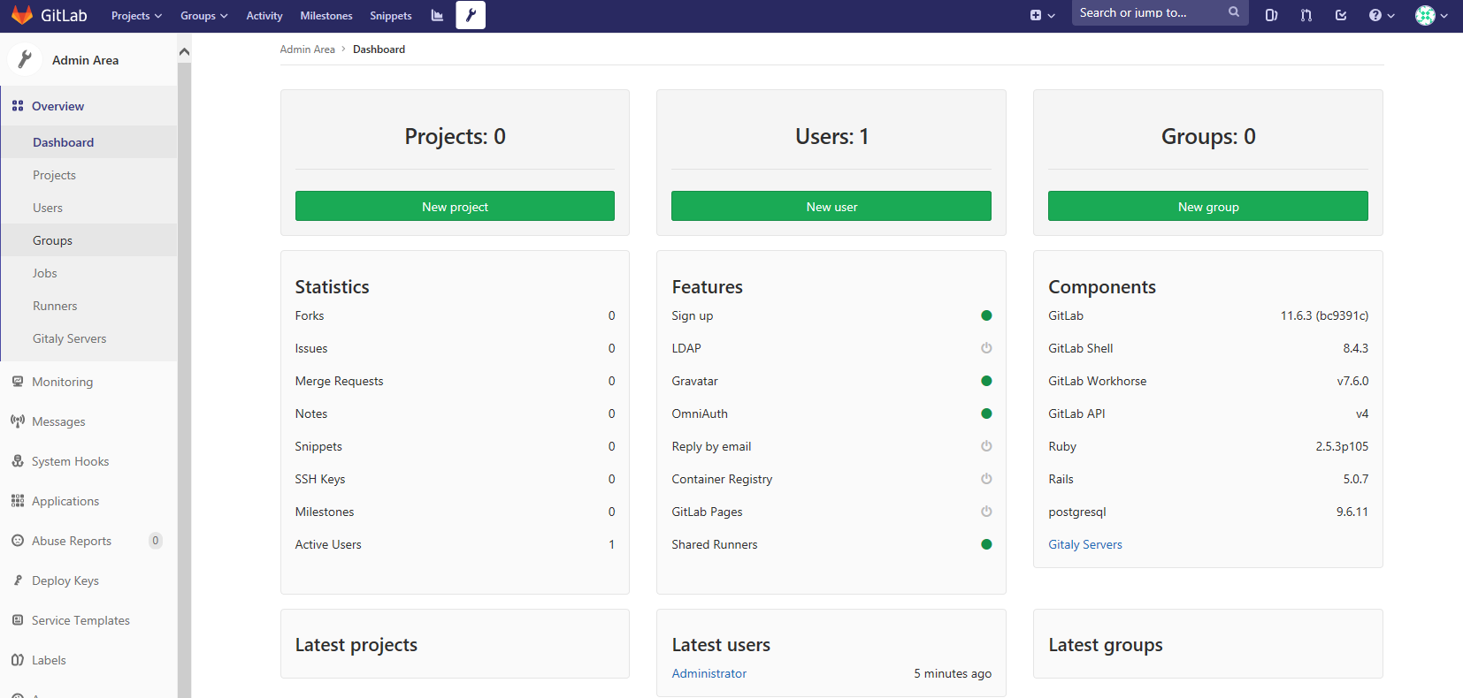Screen dimensions: 1463x698
Task: Click the Active Users statistics row
Action: tap(455, 544)
